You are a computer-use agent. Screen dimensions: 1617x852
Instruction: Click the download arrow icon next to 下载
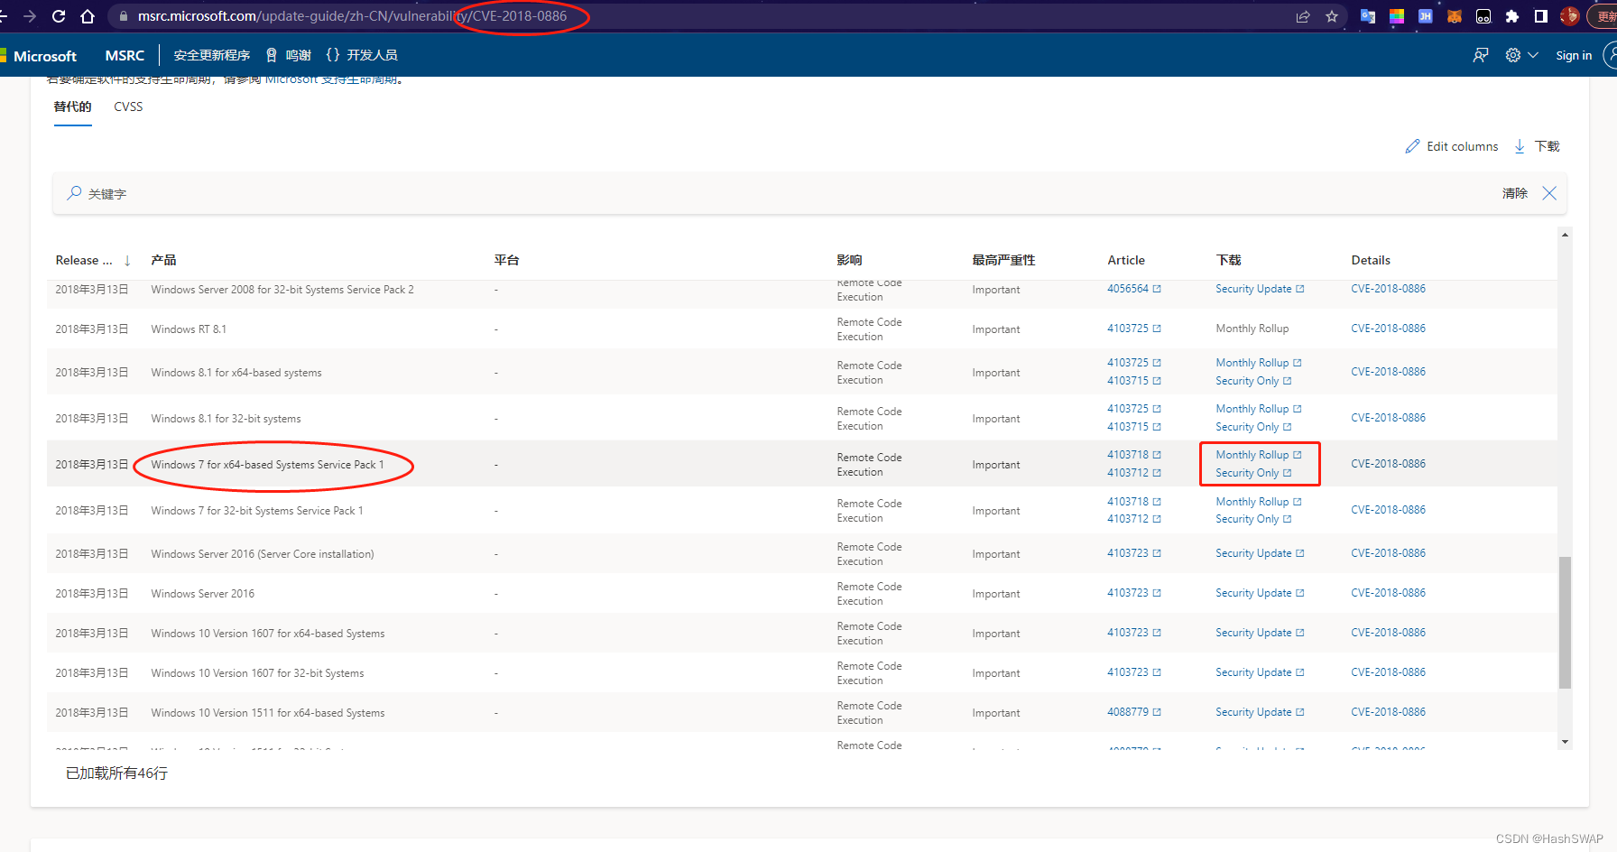pos(1520,146)
